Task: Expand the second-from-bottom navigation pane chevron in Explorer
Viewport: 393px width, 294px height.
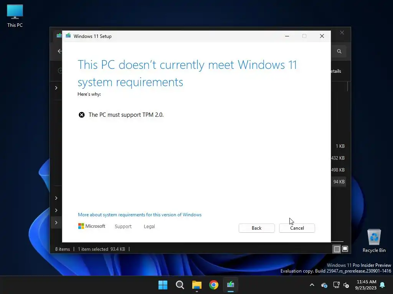Action: pyautogui.click(x=56, y=211)
